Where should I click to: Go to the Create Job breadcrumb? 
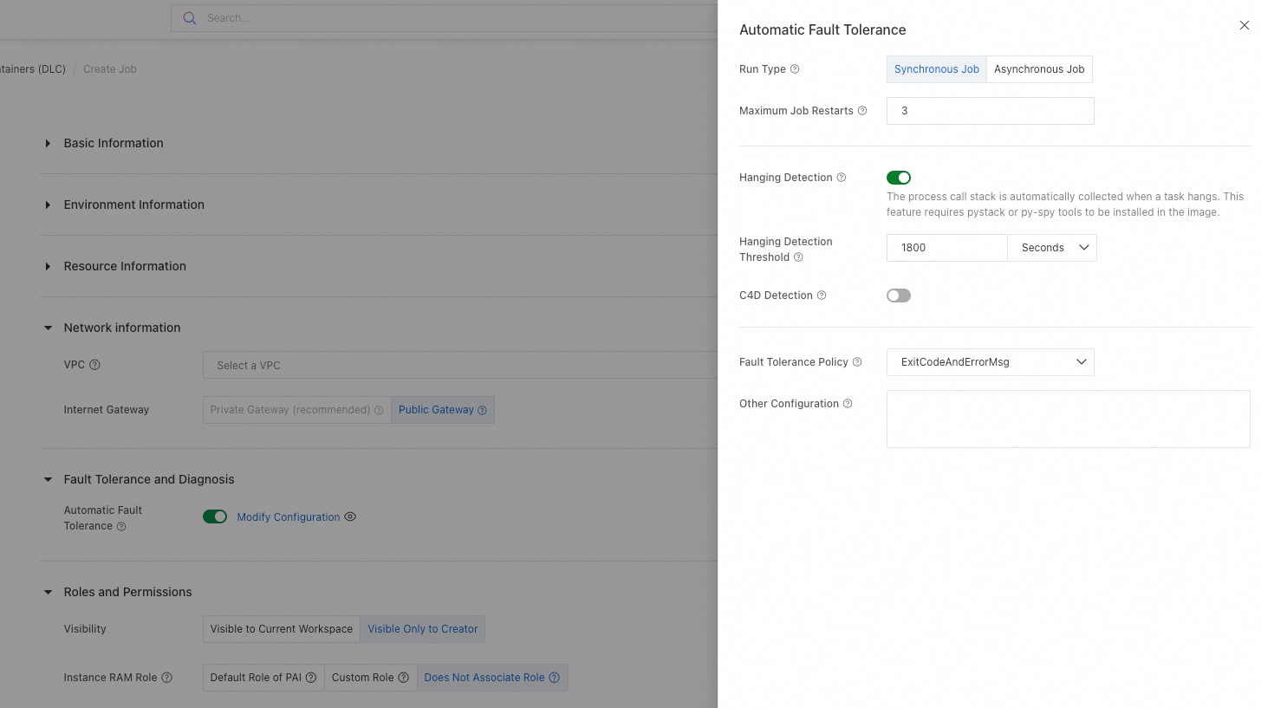coord(110,69)
